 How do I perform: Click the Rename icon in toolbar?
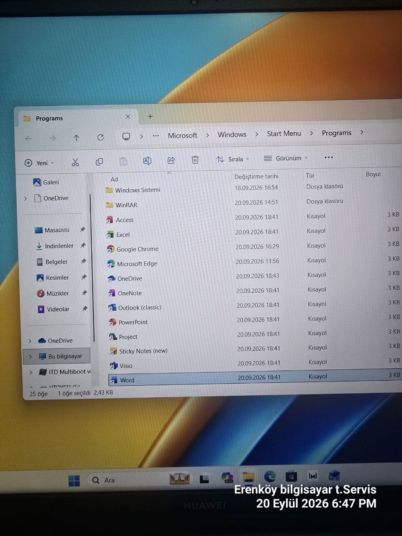(147, 161)
